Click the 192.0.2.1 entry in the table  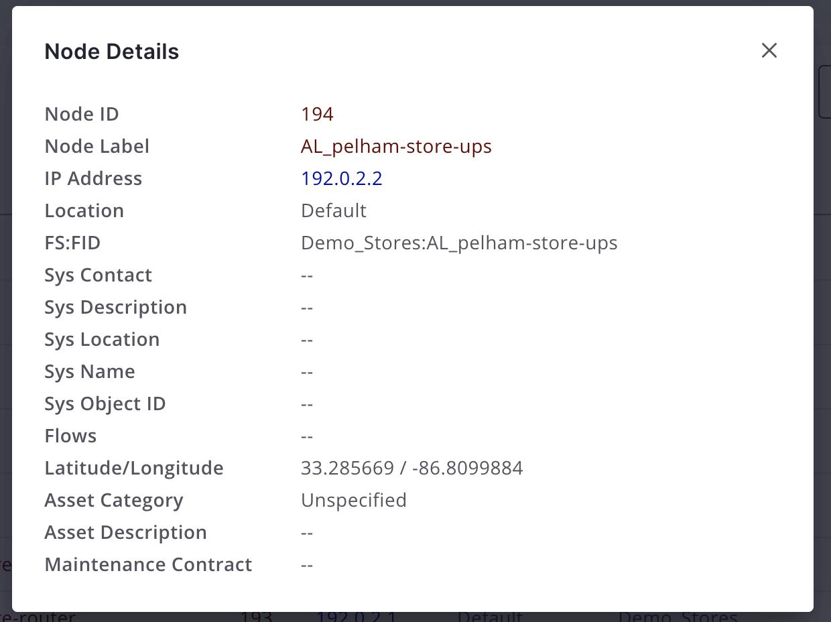point(357,615)
